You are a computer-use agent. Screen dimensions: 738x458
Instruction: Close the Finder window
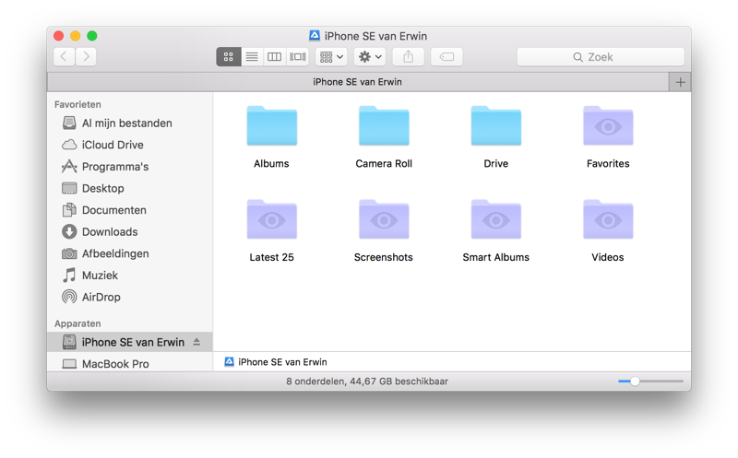coord(58,36)
